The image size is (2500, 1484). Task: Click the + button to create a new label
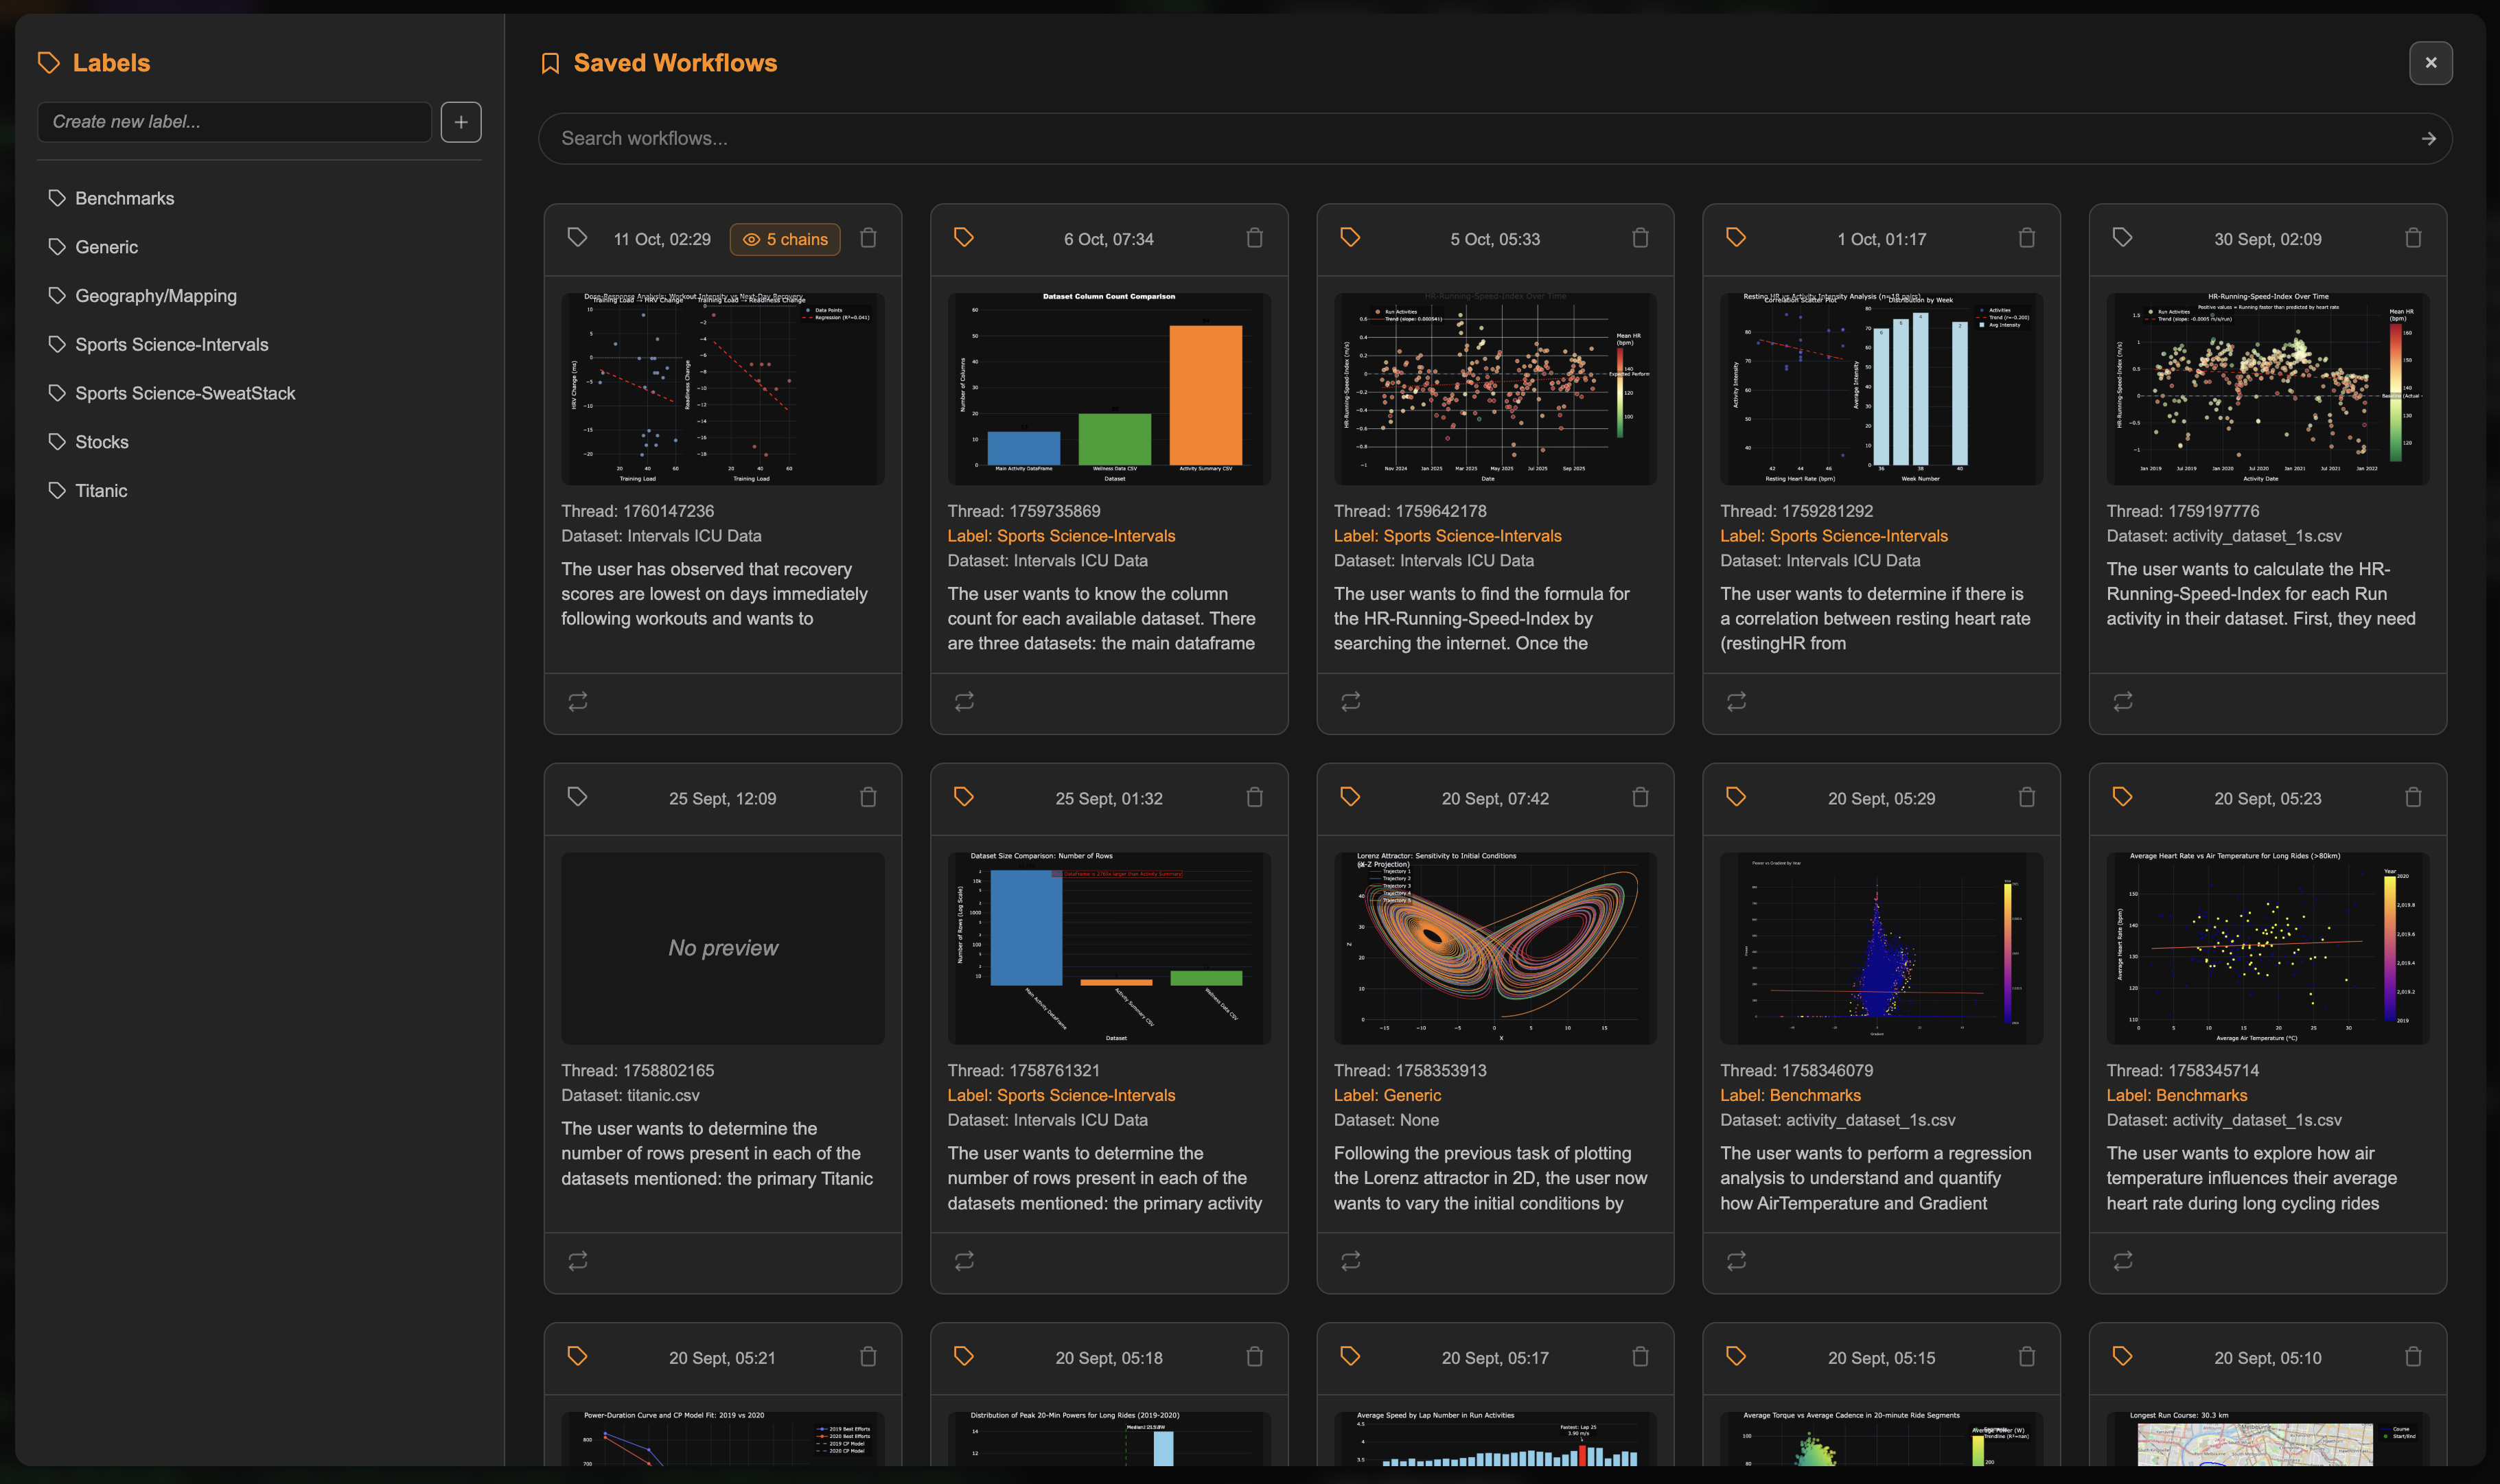click(461, 121)
